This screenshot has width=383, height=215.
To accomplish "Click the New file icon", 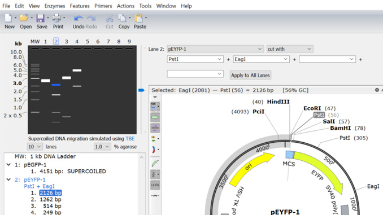I will point(8,18).
